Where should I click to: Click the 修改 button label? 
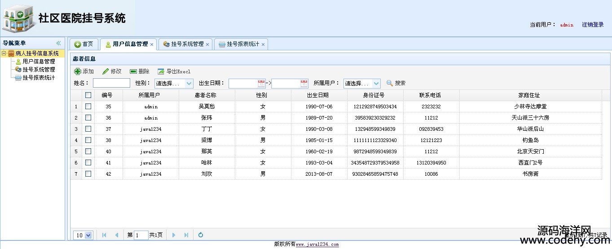tap(116, 71)
